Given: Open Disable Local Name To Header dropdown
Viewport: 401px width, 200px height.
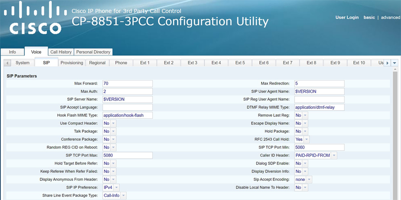Looking at the screenshot, I should (x=301, y=187).
